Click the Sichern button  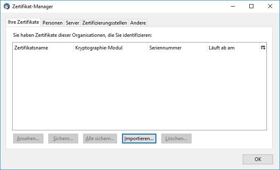63,139
